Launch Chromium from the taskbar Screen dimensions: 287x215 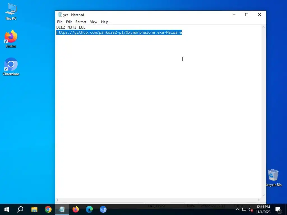click(103, 209)
